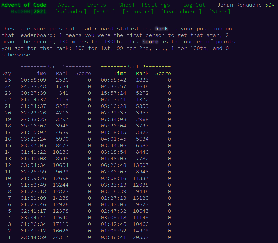Visit the Shop link
The width and height of the screenshot is (278, 243).
click(x=125, y=5)
